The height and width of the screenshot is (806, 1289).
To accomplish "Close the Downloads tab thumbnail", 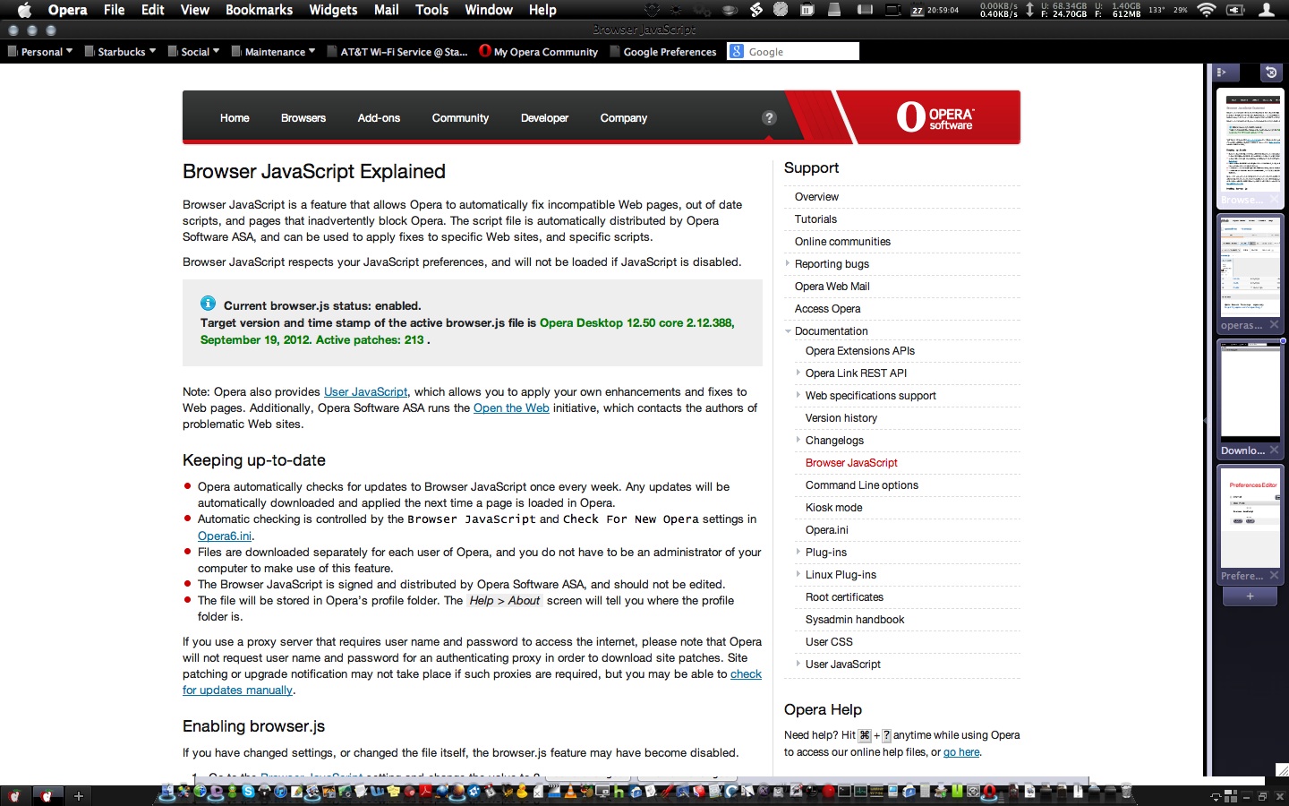I will [x=1274, y=450].
